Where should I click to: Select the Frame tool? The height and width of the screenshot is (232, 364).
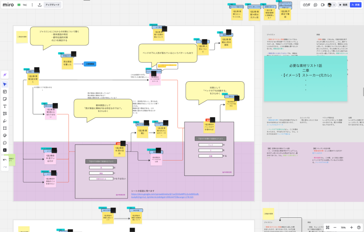point(5,128)
